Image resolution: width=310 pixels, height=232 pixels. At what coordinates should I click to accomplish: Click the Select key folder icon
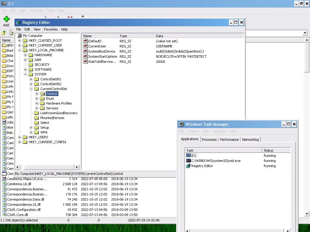[x=36, y=123]
